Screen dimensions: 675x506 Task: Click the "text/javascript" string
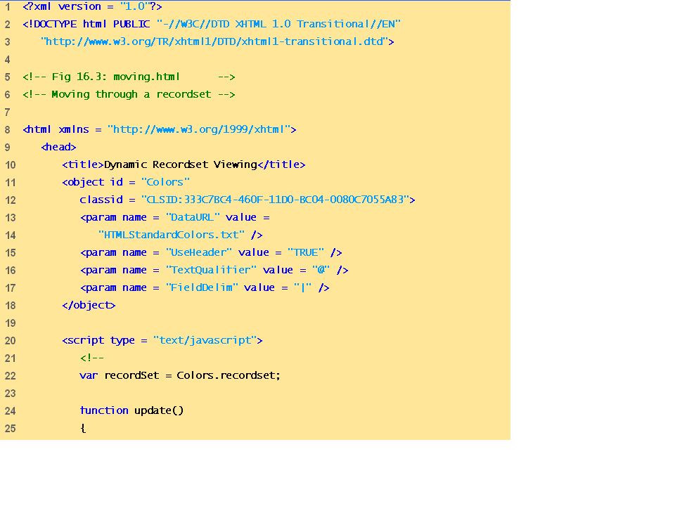click(205, 340)
